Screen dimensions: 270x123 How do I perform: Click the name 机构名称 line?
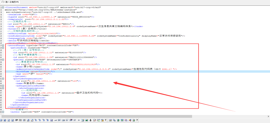(35, 95)
